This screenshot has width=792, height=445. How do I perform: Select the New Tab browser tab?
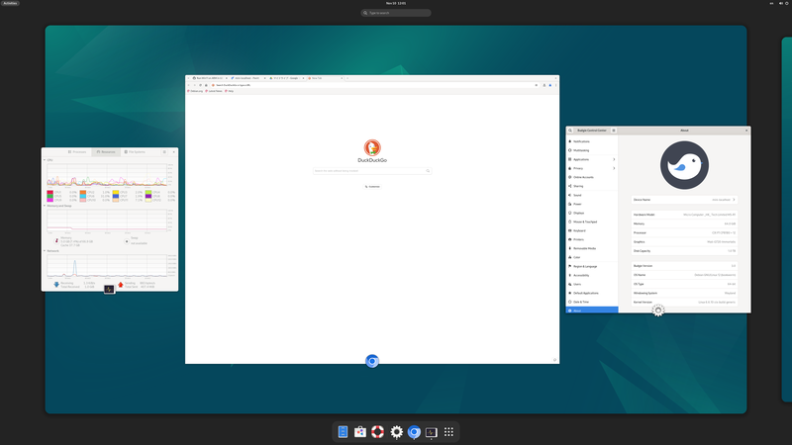(326, 78)
